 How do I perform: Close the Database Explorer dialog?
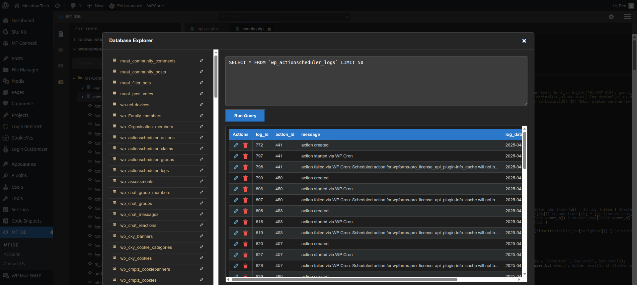coord(524,41)
